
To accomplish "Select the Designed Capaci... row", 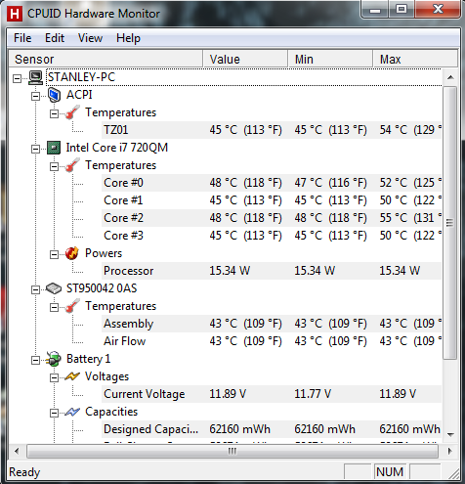I will (x=272, y=429).
